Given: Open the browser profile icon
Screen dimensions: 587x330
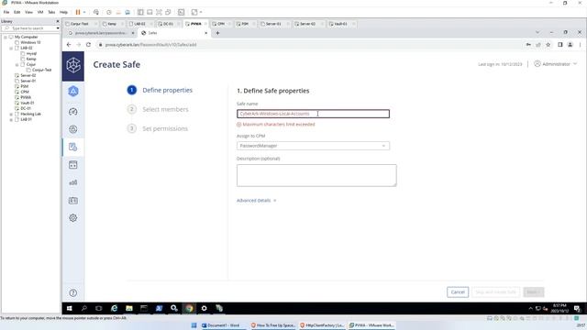Looking at the screenshot, I should point(570,45).
